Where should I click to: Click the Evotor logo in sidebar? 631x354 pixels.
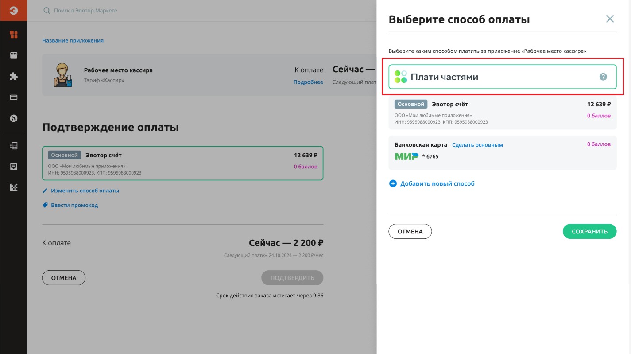click(13, 11)
